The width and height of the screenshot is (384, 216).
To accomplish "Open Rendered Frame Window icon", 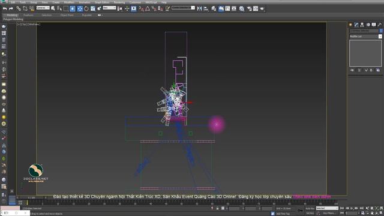I will pyautogui.click(x=256, y=8).
